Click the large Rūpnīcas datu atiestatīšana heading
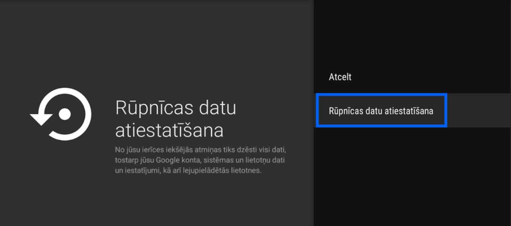The height and width of the screenshot is (226, 511). (176, 119)
